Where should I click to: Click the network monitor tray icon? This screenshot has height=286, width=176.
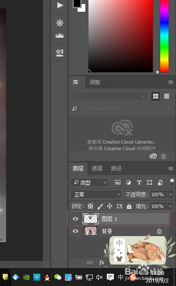pyautogui.click(x=89, y=277)
